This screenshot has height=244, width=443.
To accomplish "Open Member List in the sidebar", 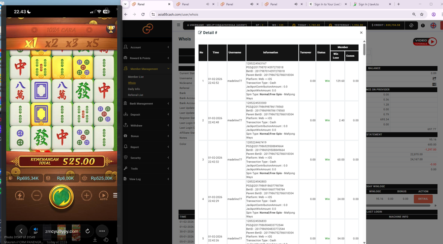I will (x=135, y=77).
